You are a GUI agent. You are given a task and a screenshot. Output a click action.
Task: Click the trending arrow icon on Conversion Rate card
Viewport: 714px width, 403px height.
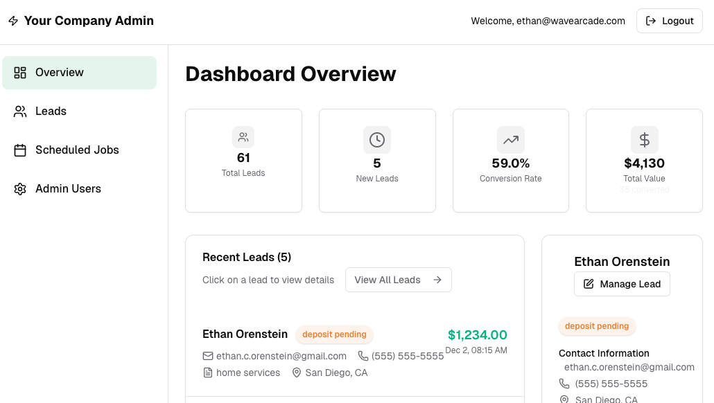[510, 139]
